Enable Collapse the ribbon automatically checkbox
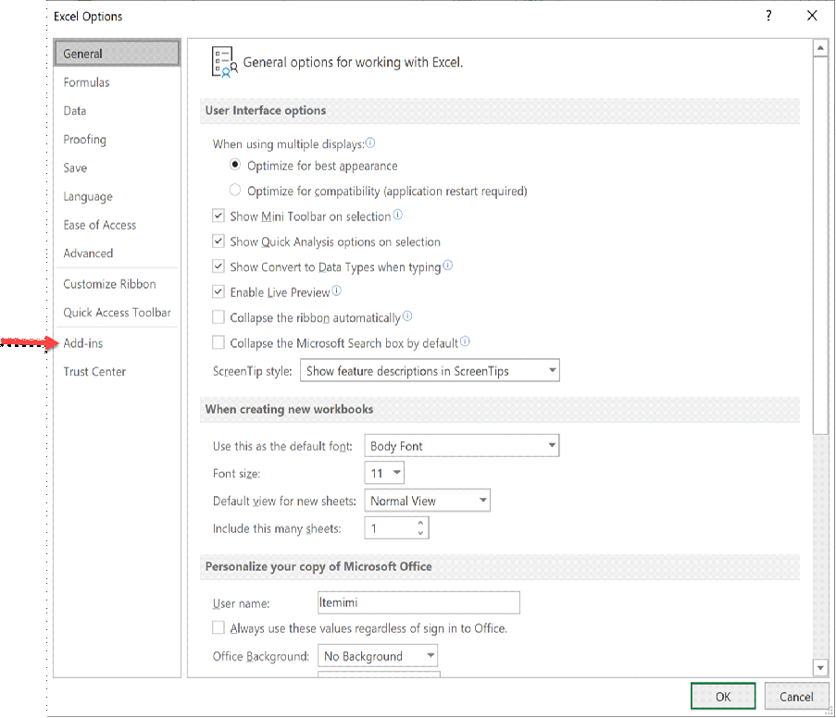The width and height of the screenshot is (836, 718). point(218,317)
